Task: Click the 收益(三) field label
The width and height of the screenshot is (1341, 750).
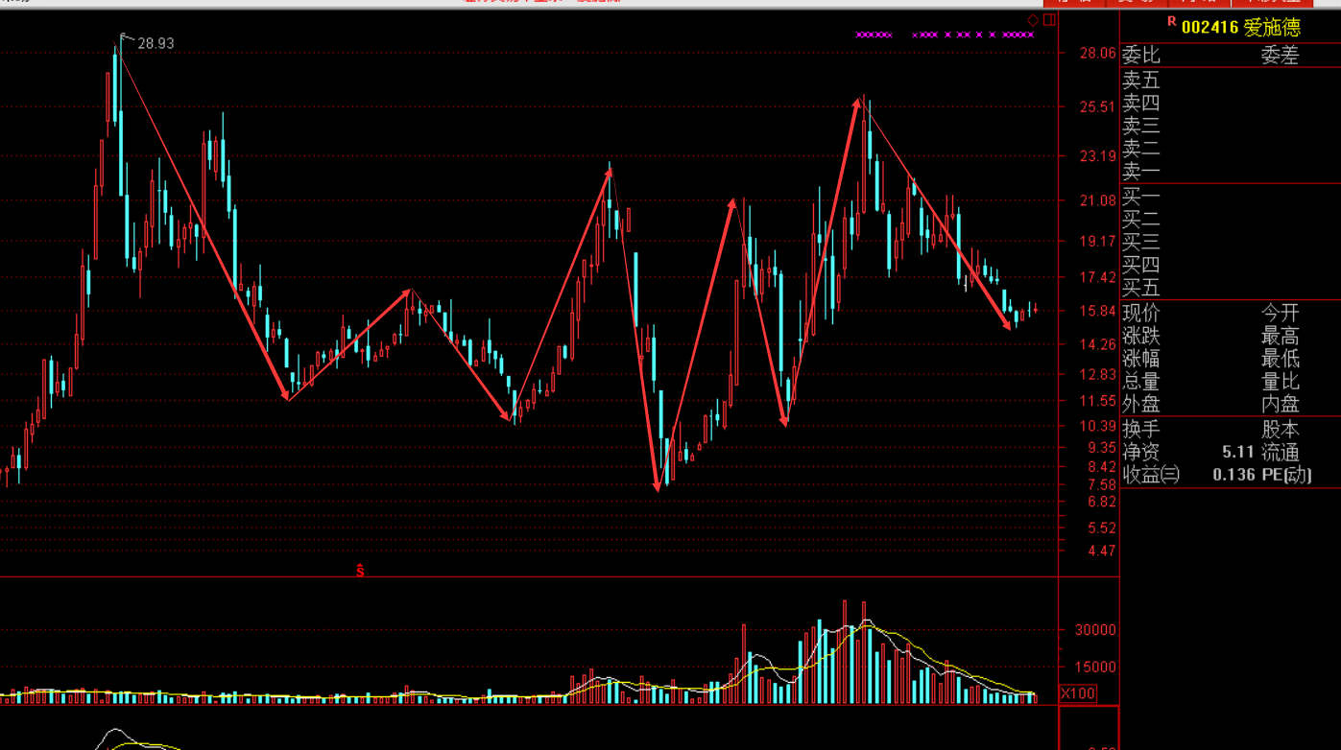Action: pyautogui.click(x=1151, y=475)
